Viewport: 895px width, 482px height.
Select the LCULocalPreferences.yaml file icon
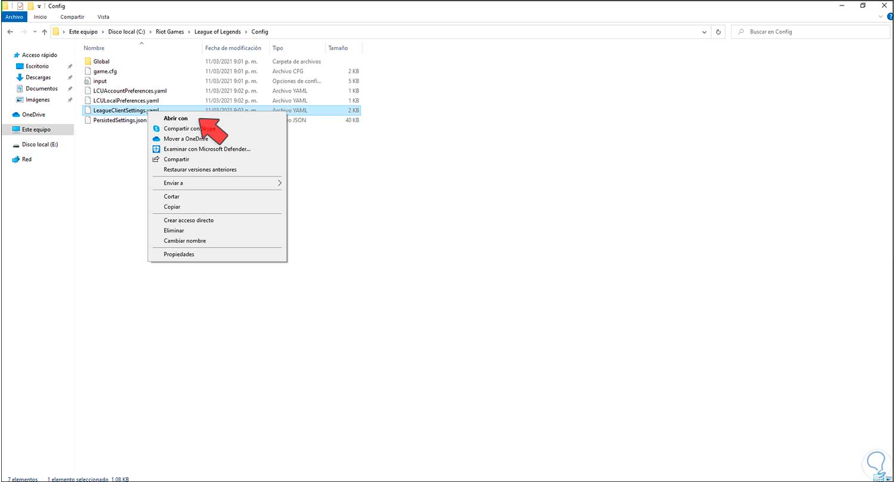click(x=88, y=100)
